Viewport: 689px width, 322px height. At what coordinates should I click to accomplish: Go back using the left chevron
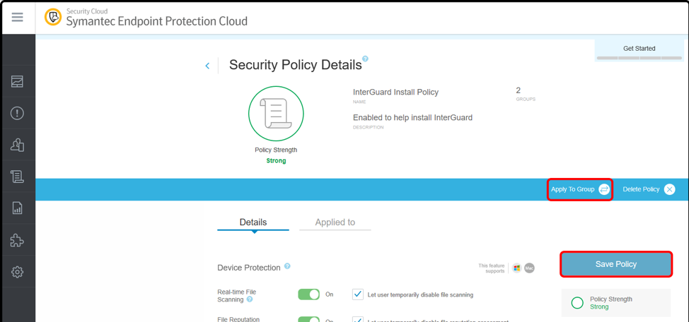pyautogui.click(x=207, y=66)
